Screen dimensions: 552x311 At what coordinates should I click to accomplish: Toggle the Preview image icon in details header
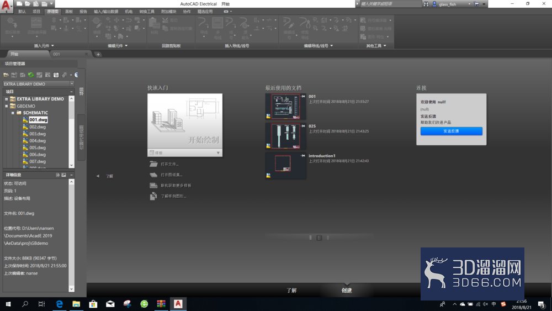[x=63, y=175]
